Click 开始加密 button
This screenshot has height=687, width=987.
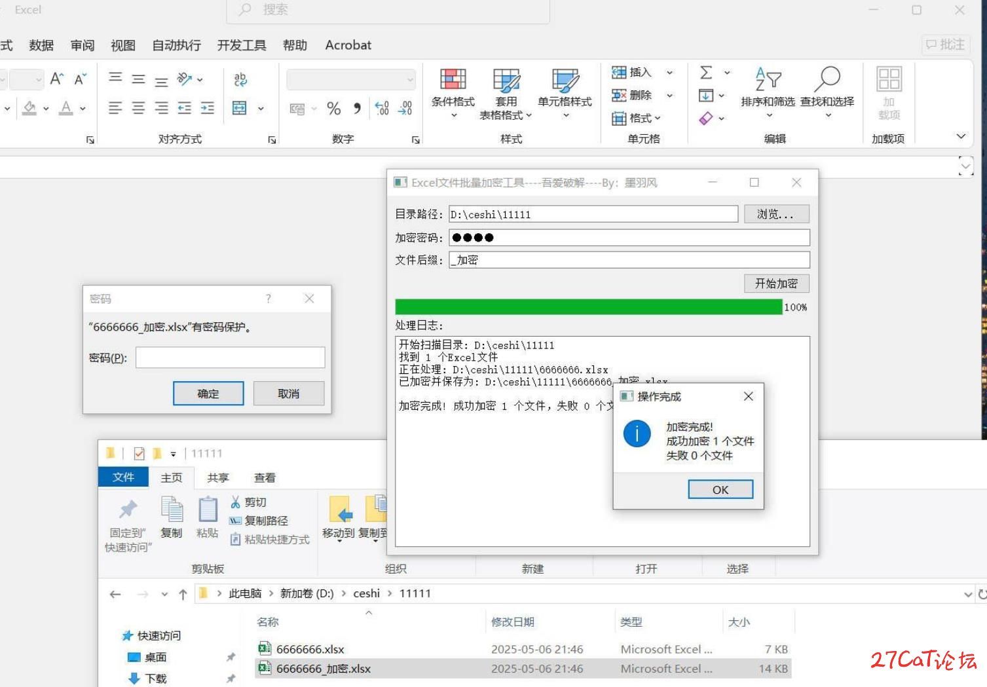[776, 284]
